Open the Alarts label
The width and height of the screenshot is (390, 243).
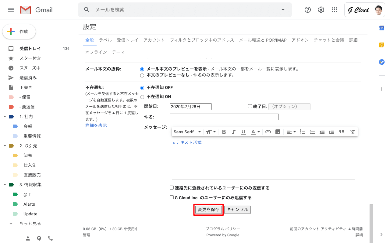pyautogui.click(x=29, y=204)
